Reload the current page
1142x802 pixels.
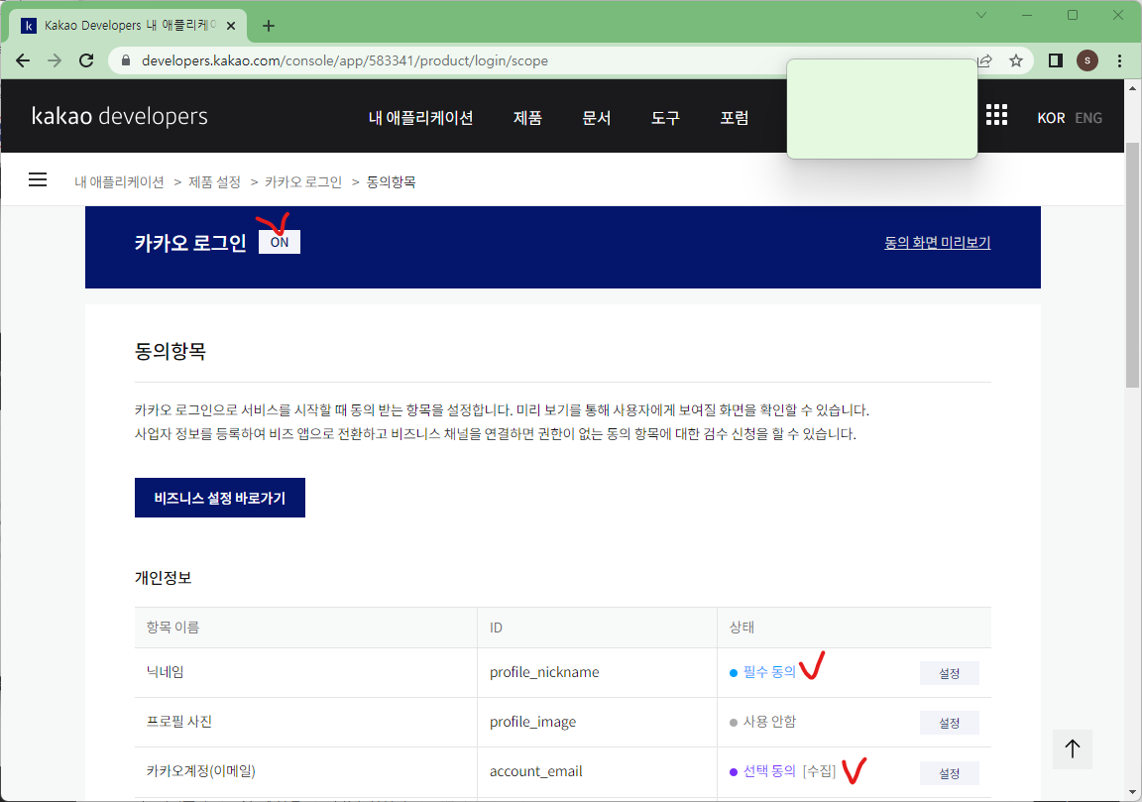86,60
